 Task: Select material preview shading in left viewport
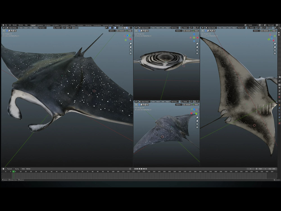(x=127, y=28)
